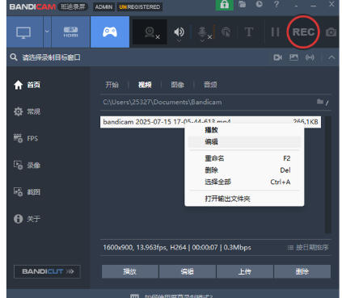
Task: Toggle webcam overlay icon
Action: [x=150, y=32]
